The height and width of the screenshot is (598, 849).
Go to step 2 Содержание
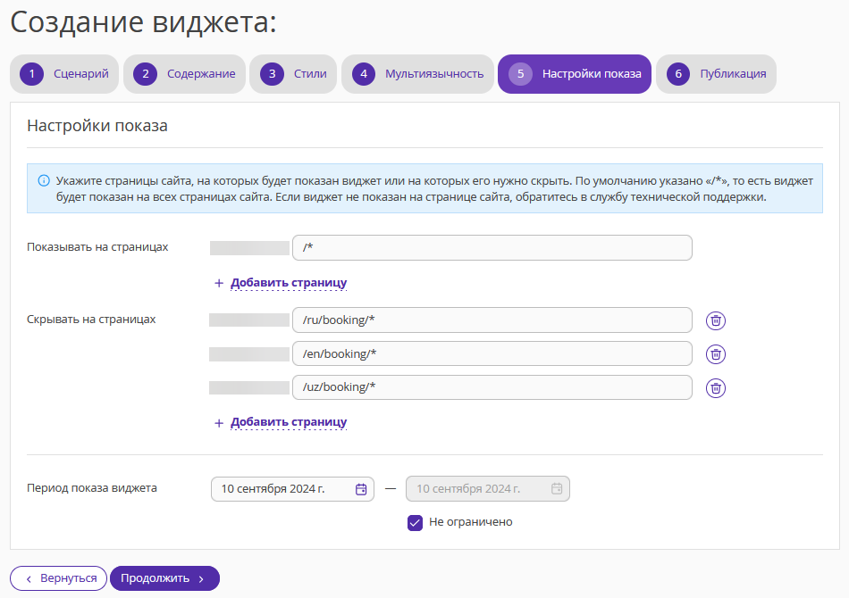[x=184, y=74]
